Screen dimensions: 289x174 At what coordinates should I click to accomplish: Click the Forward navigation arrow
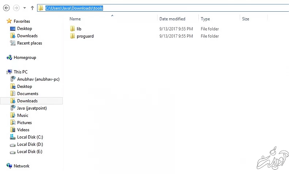pyautogui.click(x=16, y=8)
